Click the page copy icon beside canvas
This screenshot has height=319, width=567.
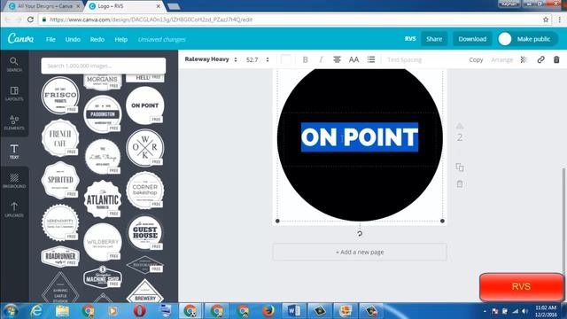point(460,167)
